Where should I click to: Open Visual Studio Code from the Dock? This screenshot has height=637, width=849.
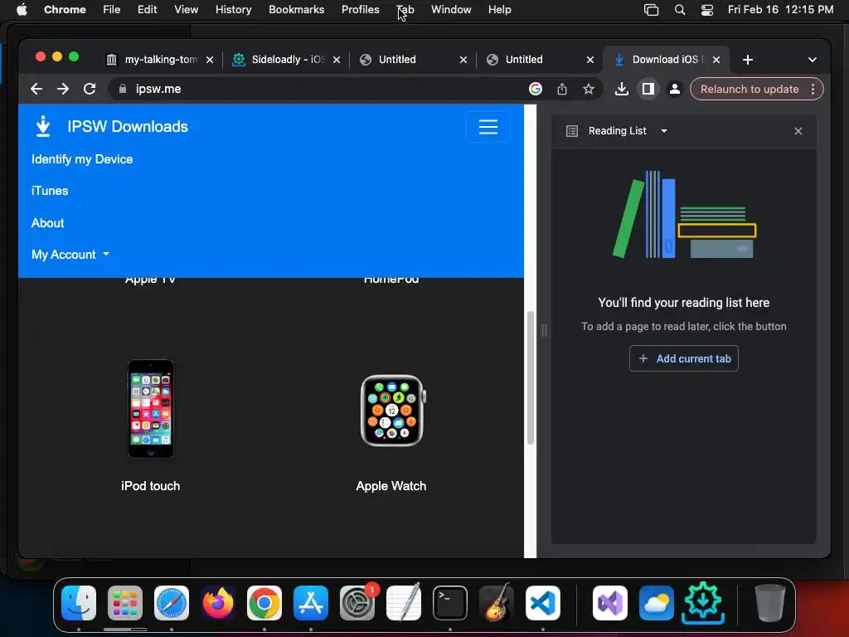point(542,603)
